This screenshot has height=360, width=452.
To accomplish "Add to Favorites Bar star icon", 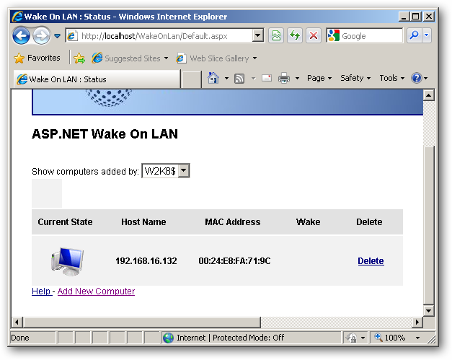I will [79, 58].
